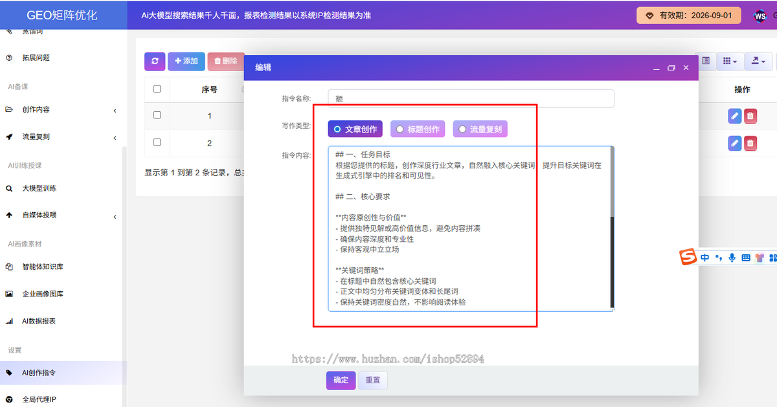Click inside the 指令内容 text area
The width and height of the screenshot is (777, 407).
click(x=469, y=228)
